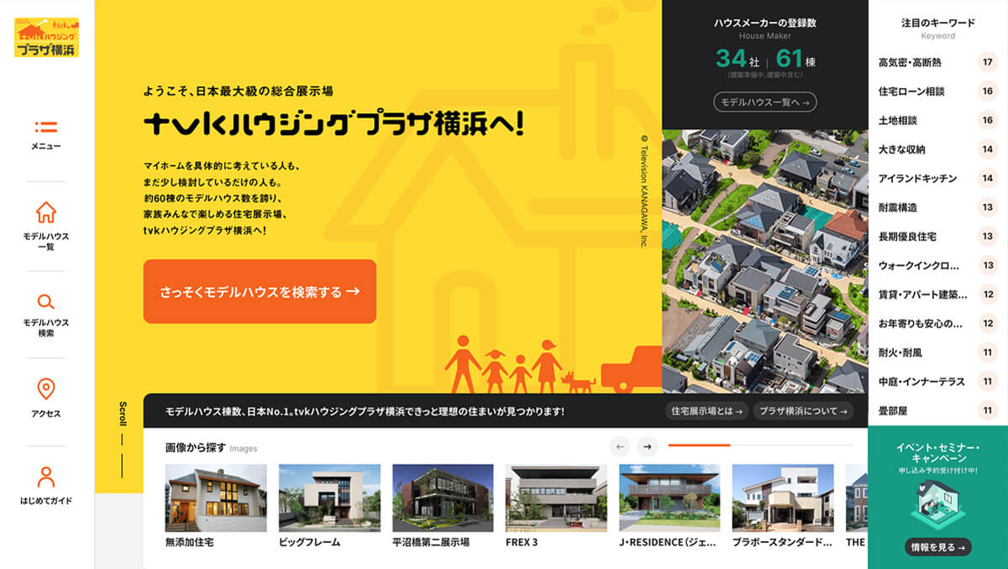
Task: Select the 高気密・高断熱 keyword
Action: coord(910,62)
